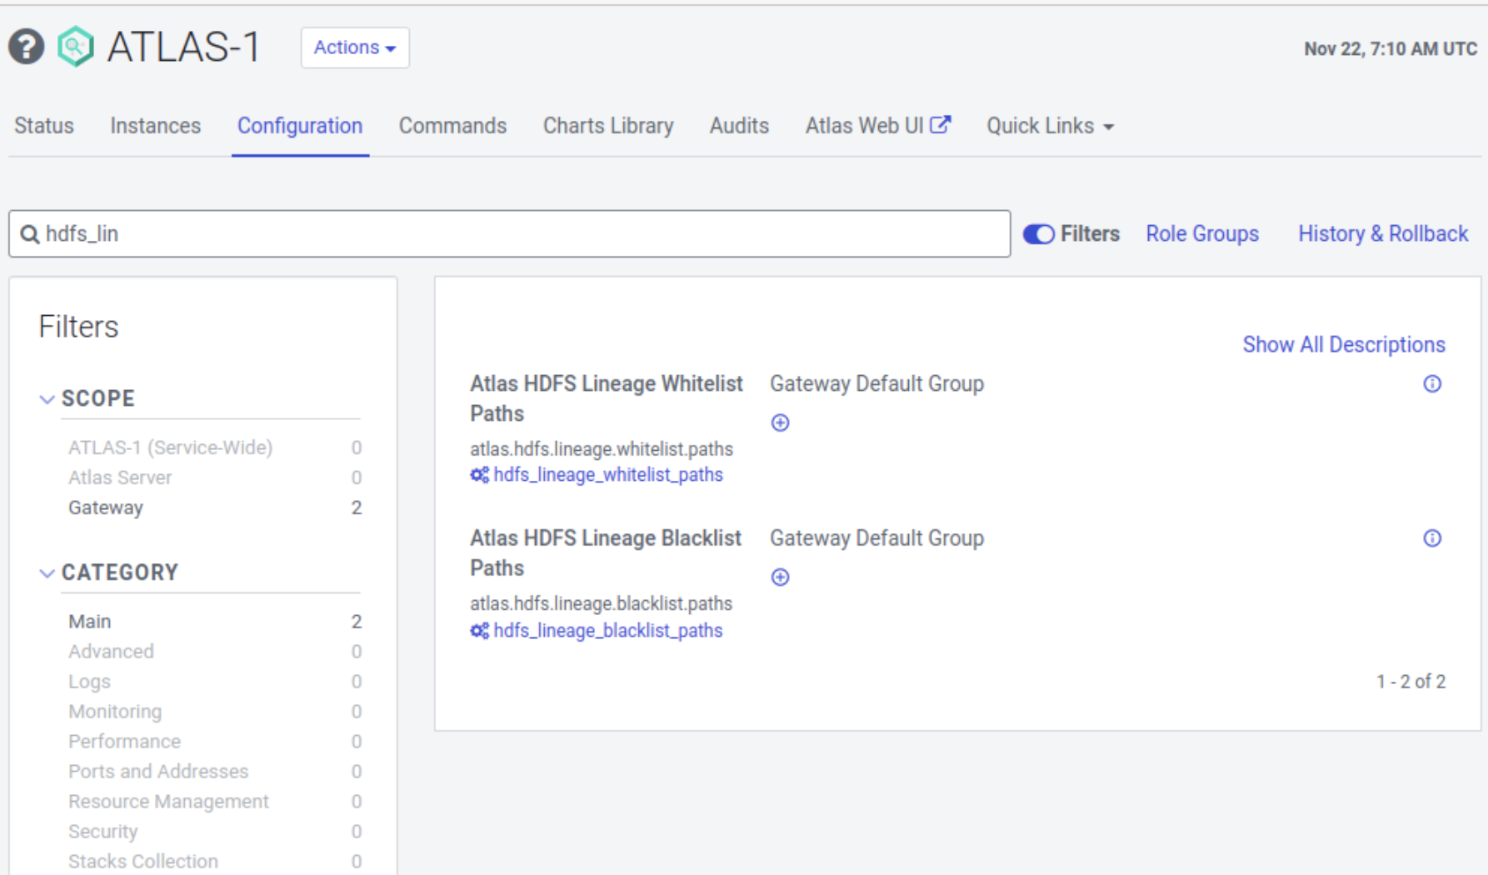The width and height of the screenshot is (1488, 875).
Task: Click the plus icon under Whitelist Paths
Action: pos(780,423)
